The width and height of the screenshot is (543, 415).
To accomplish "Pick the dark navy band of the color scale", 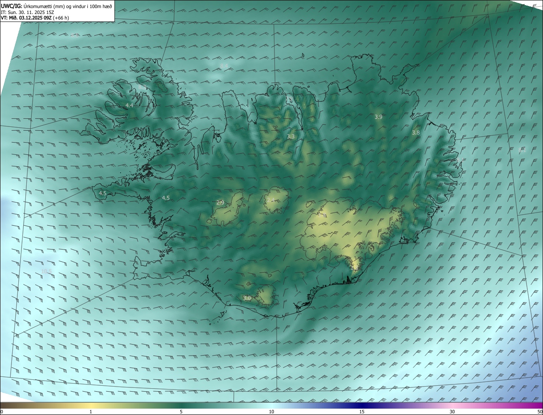I will tap(362, 405).
